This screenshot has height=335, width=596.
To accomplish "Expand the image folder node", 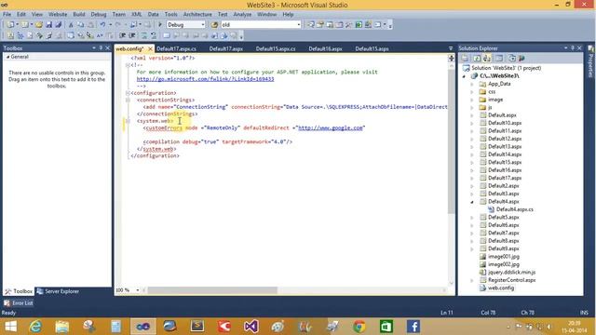I will point(472,100).
